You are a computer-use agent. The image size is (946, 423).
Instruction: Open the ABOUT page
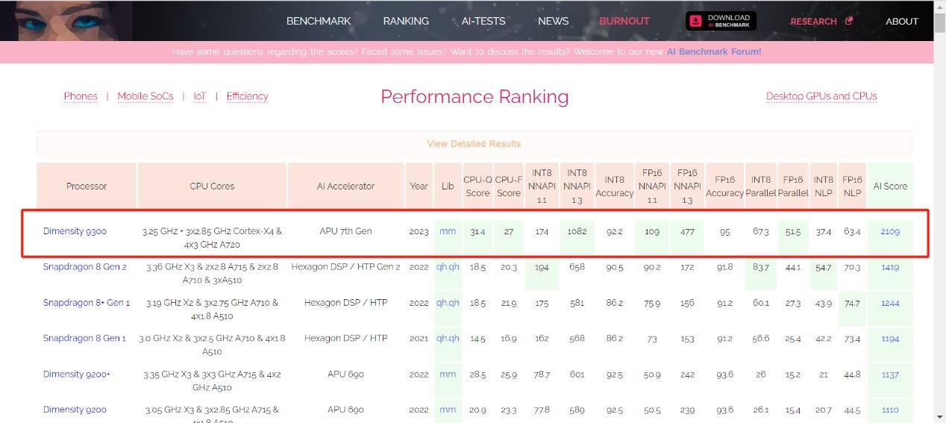click(902, 21)
